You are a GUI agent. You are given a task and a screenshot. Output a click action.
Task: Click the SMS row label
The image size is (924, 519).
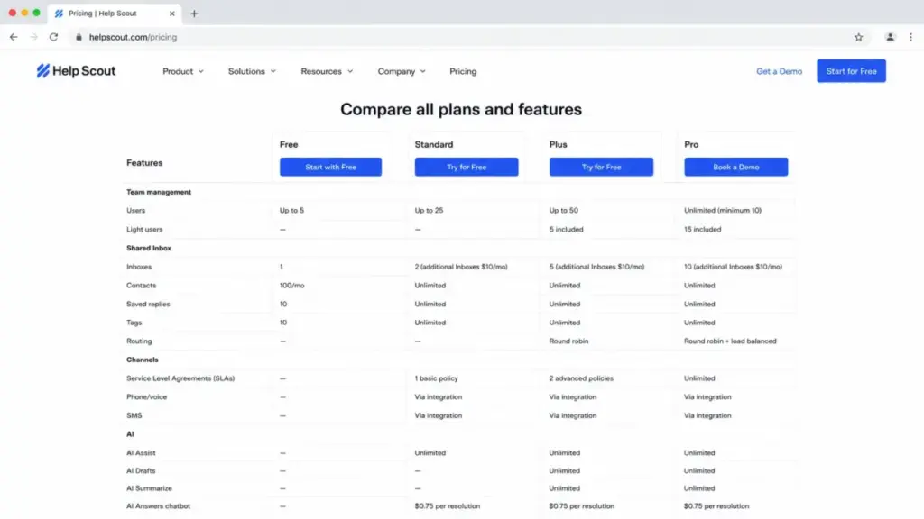(134, 415)
